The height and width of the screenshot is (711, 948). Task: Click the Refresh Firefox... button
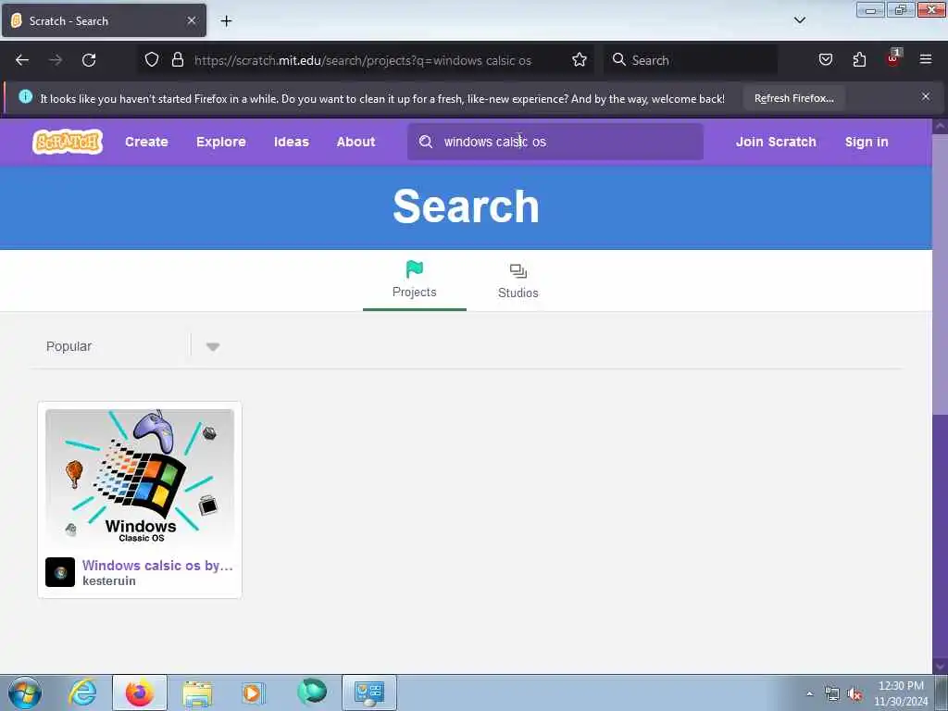pos(793,98)
